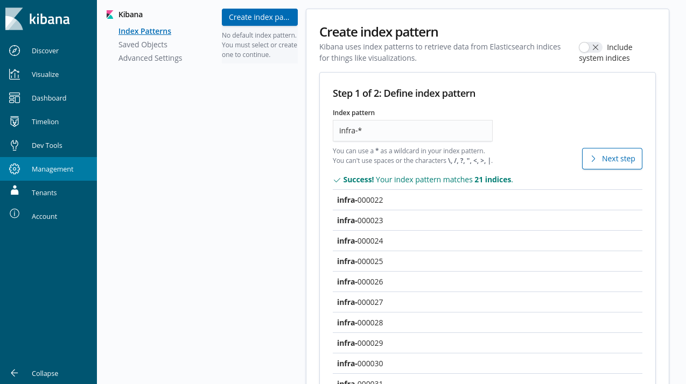Open Dashboard via layout icon
The width and height of the screenshot is (686, 384).
point(15,98)
